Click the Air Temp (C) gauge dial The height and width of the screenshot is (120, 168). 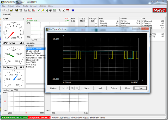[x=14, y=79]
